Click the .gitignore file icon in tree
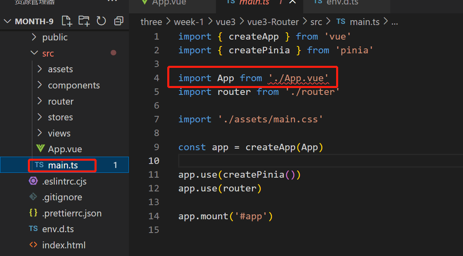The height and width of the screenshot is (256, 463). pos(34,197)
